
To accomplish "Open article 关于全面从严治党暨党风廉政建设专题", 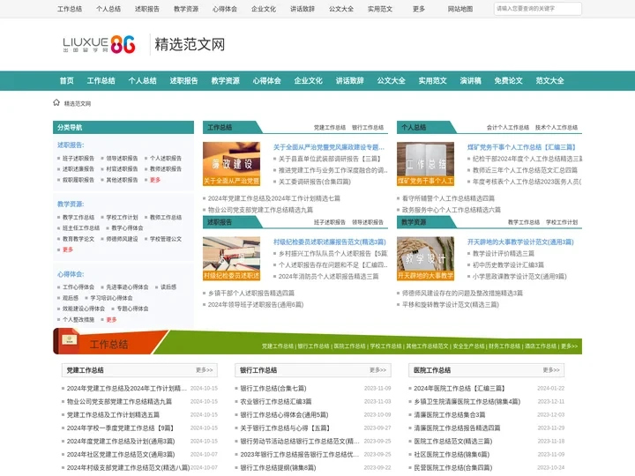I will [x=329, y=147].
